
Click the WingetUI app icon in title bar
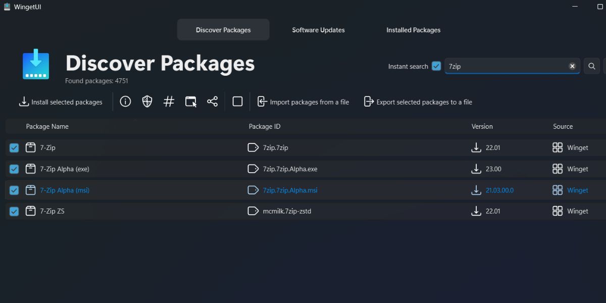tap(7, 7)
